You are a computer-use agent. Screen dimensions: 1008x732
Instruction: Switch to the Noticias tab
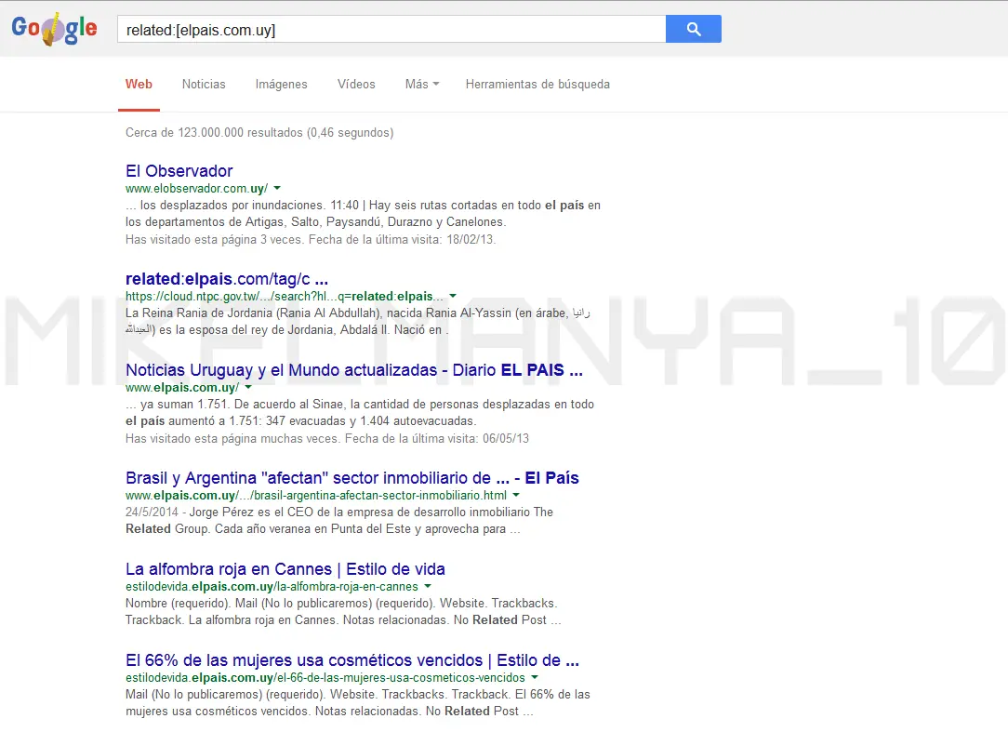(204, 84)
